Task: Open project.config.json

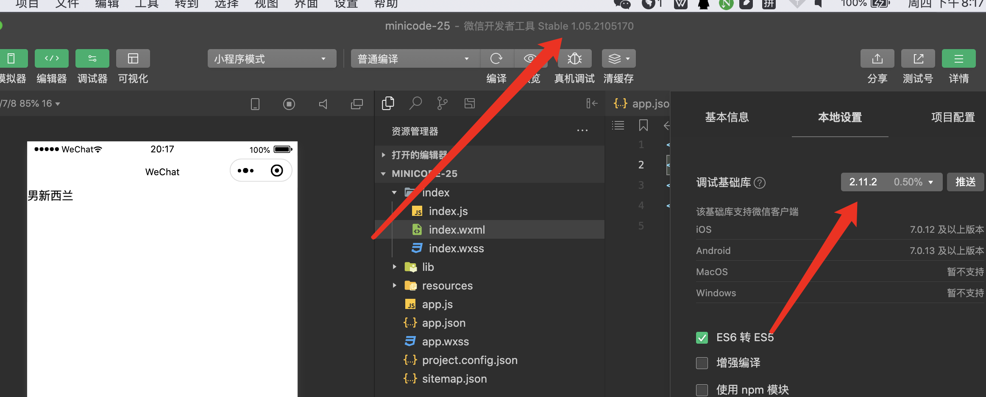Action: point(490,360)
